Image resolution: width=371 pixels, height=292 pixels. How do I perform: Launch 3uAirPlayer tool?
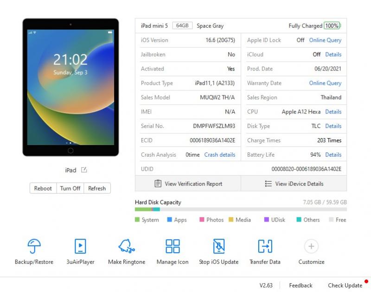(x=80, y=246)
